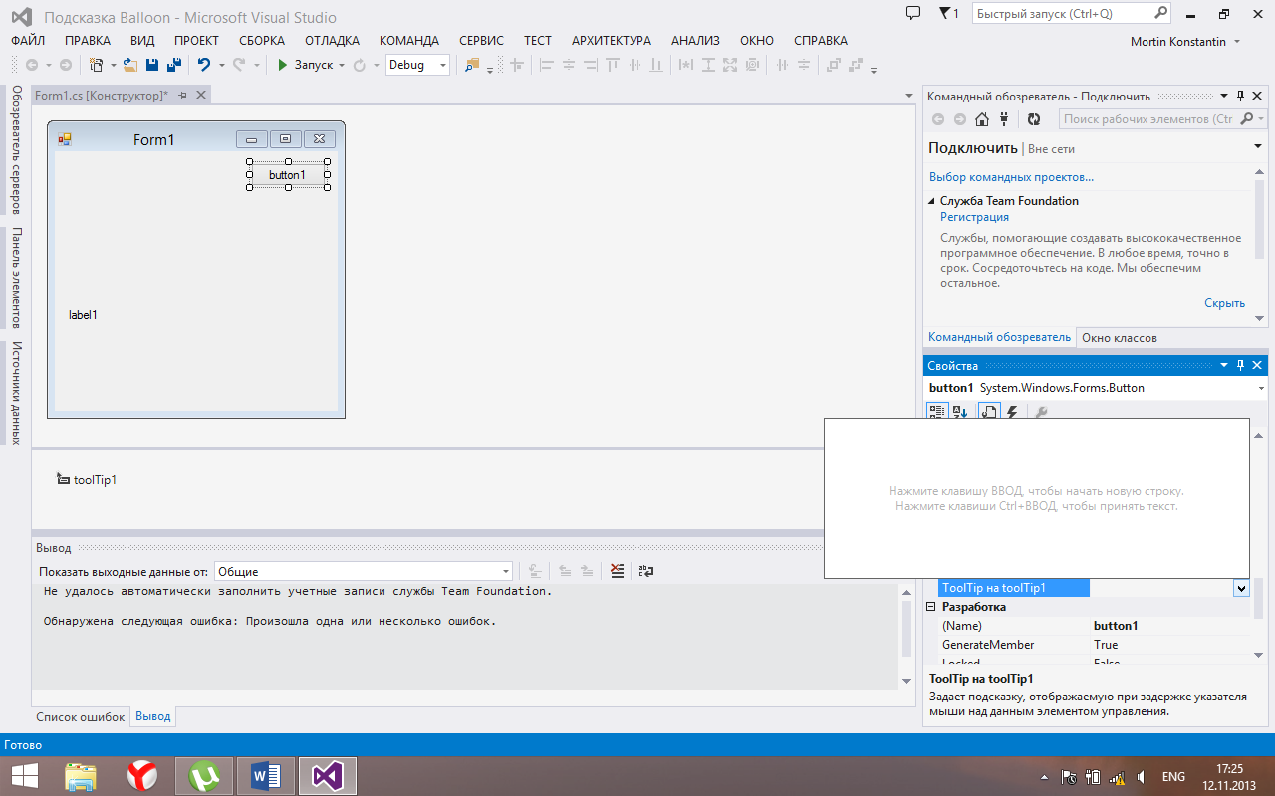Open the Debug configuration dropdown
This screenshot has height=796, width=1275.
pyautogui.click(x=442, y=65)
